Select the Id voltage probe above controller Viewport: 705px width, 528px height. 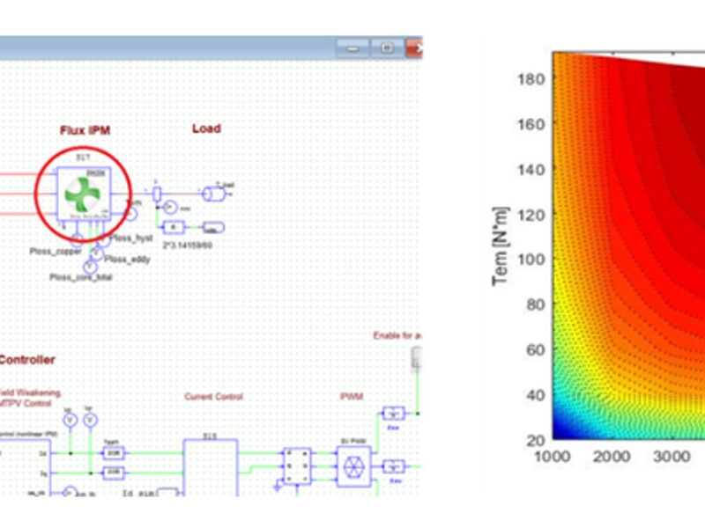click(70, 421)
